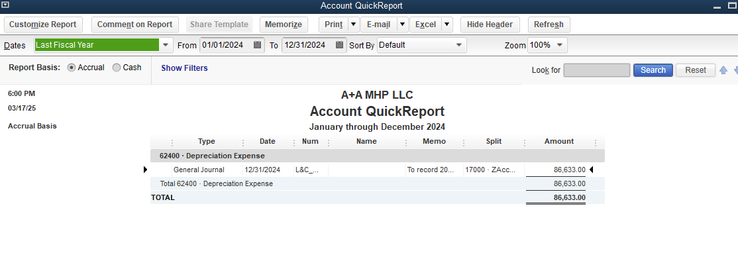
Task: Focus the Look for input box
Action: pyautogui.click(x=597, y=70)
